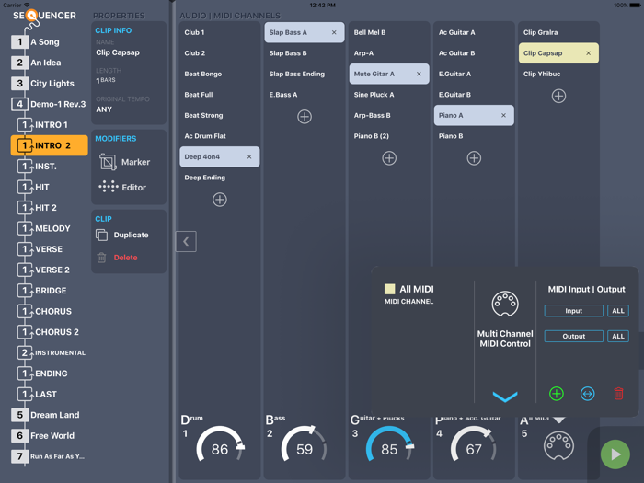The width and height of the screenshot is (644, 483).
Task: Expand song 4 Demo-1 Rev.3
Action: 49,104
